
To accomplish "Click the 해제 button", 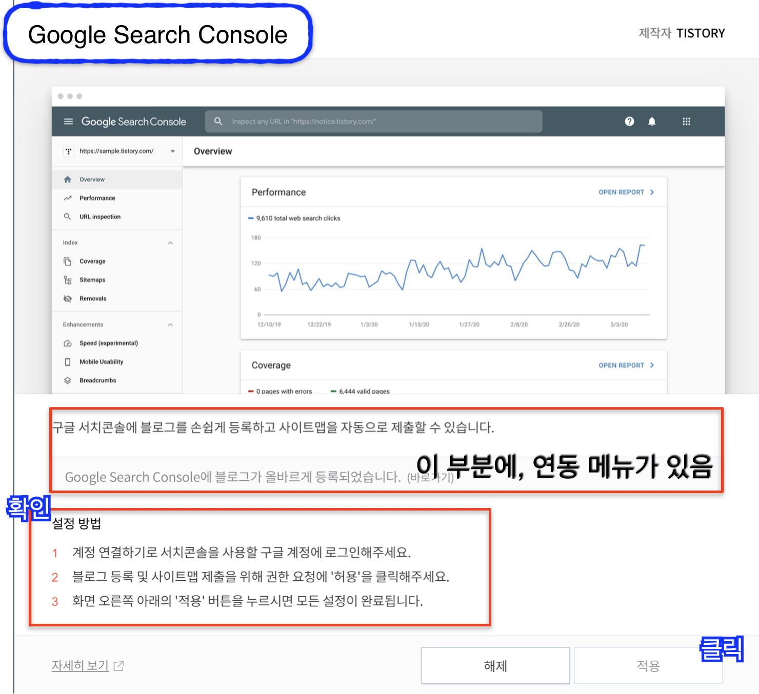I will (x=495, y=665).
